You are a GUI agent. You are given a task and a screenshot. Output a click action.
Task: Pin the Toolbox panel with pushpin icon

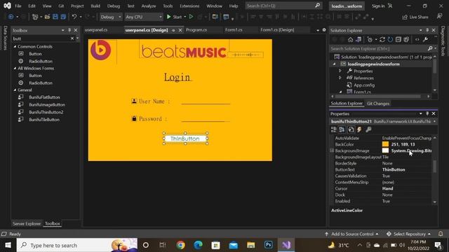69,30
